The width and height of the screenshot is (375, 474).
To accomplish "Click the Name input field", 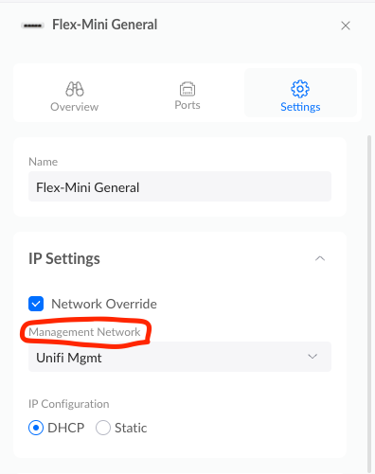I will 180,186.
